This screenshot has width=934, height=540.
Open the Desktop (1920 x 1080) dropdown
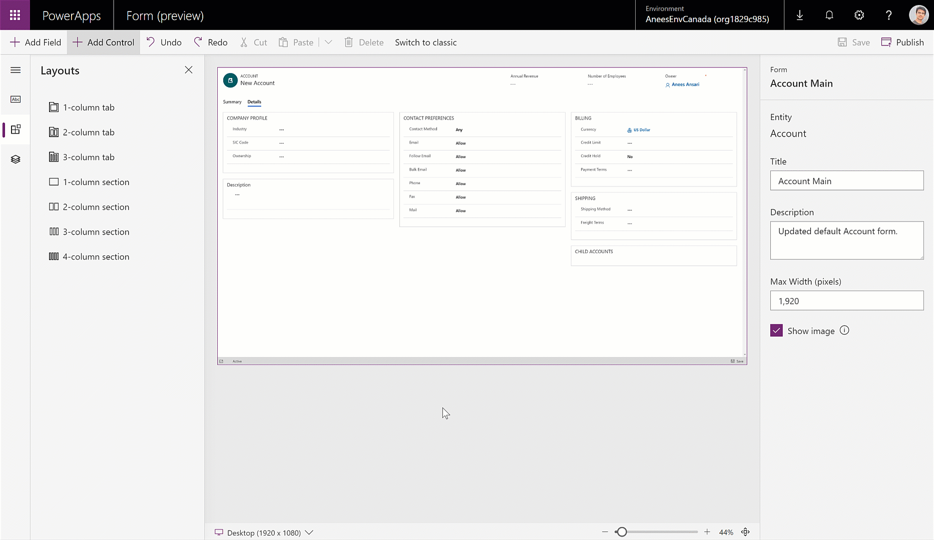click(x=264, y=532)
